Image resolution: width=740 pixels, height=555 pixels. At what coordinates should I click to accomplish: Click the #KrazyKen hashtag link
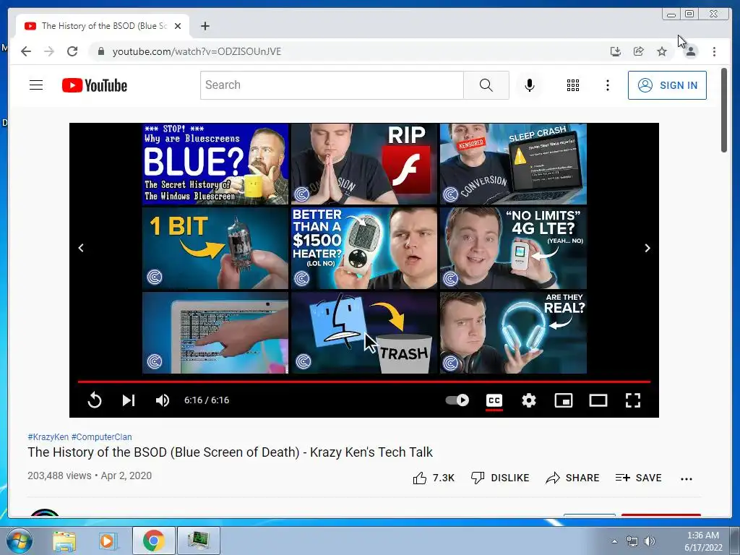click(x=48, y=437)
